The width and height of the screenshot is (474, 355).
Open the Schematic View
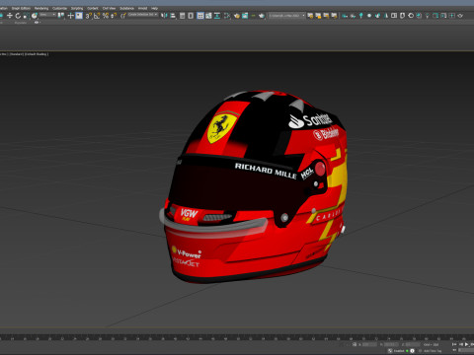(x=217, y=16)
